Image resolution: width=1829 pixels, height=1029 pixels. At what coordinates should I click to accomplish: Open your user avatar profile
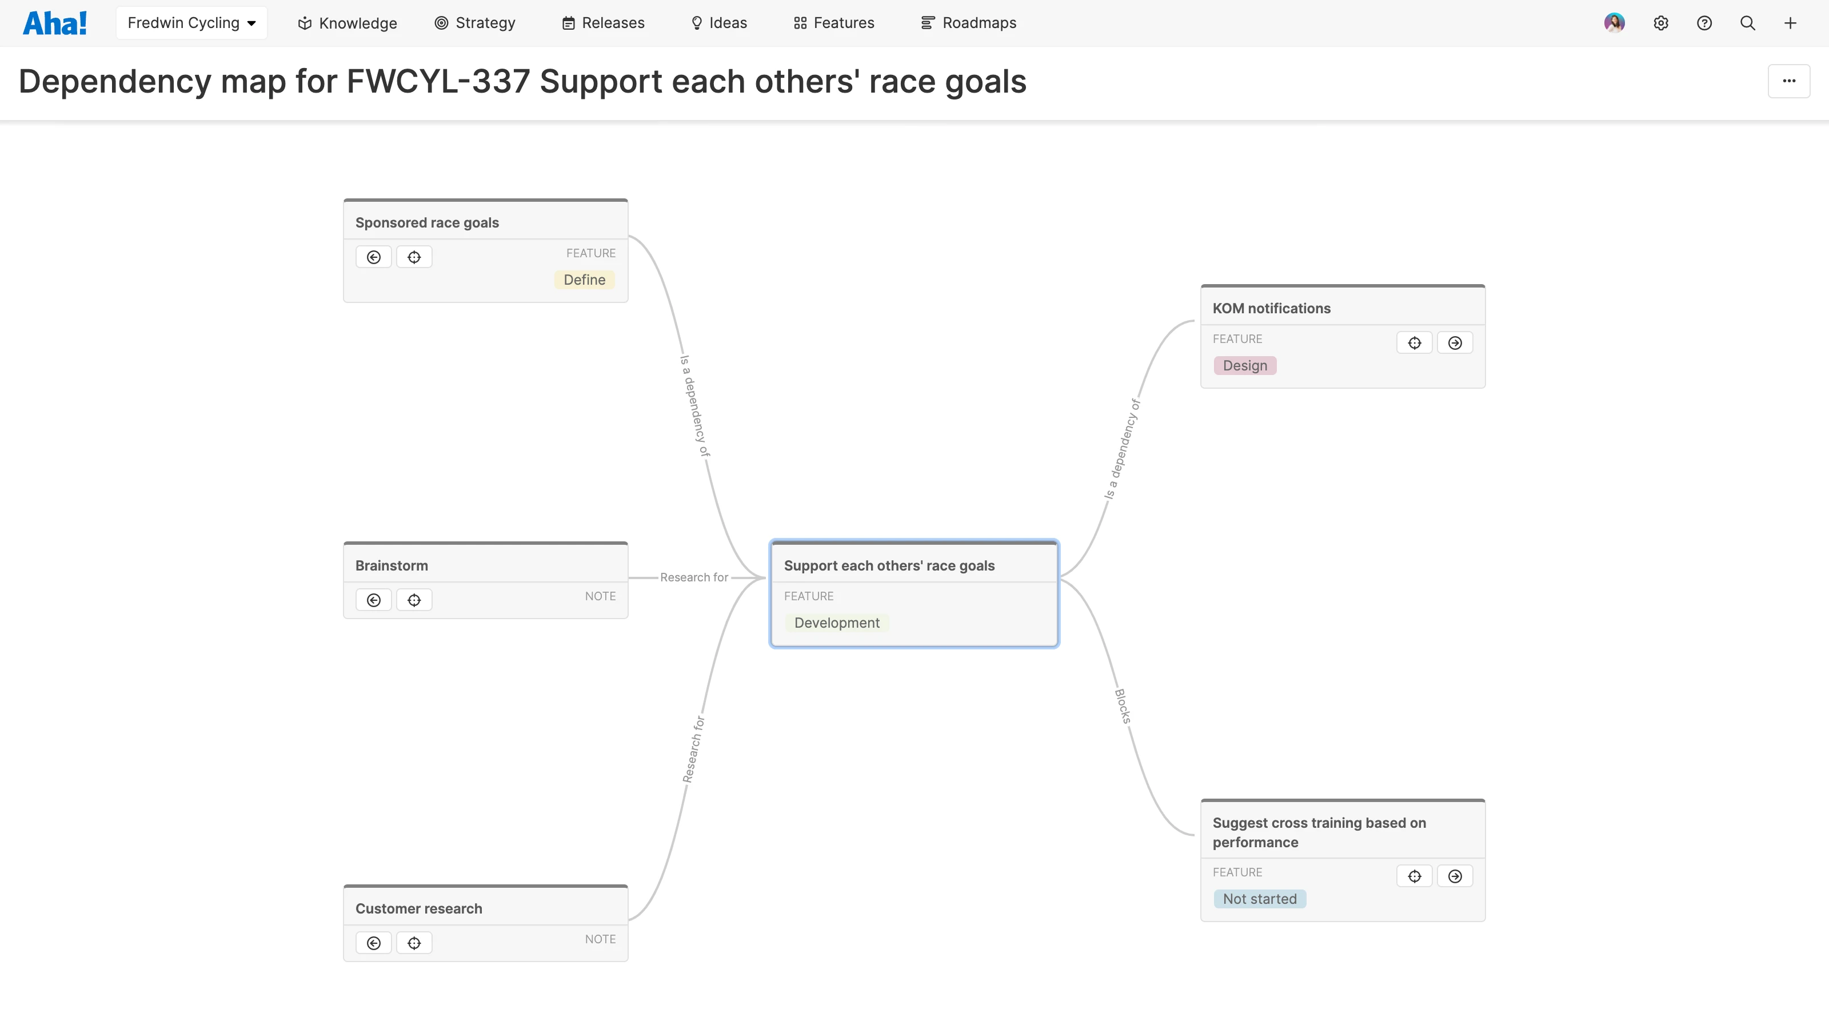(x=1615, y=23)
